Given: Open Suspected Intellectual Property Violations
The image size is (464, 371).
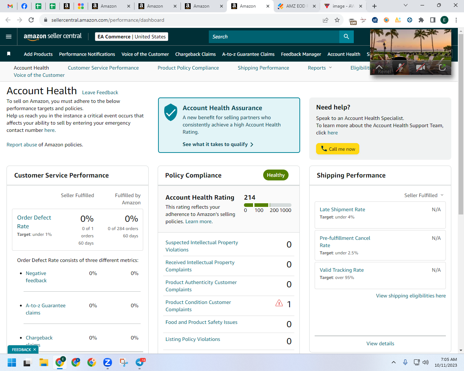Looking at the screenshot, I should [202, 246].
